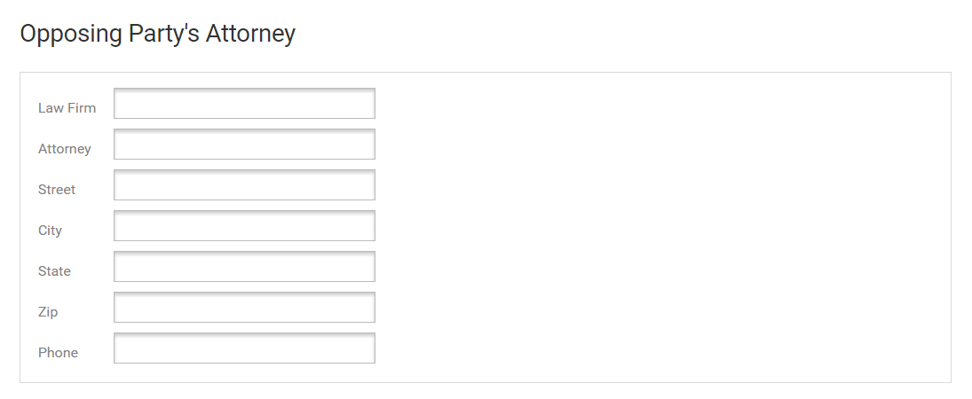Image resolution: width=972 pixels, height=399 pixels.
Task: Select the Phone number input
Action: coord(244,348)
